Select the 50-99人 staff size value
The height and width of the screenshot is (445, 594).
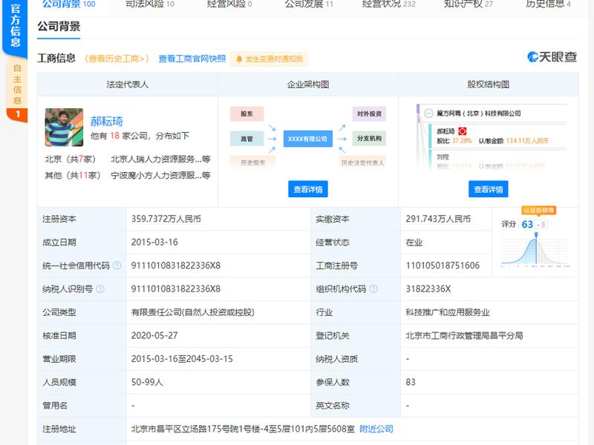(147, 382)
